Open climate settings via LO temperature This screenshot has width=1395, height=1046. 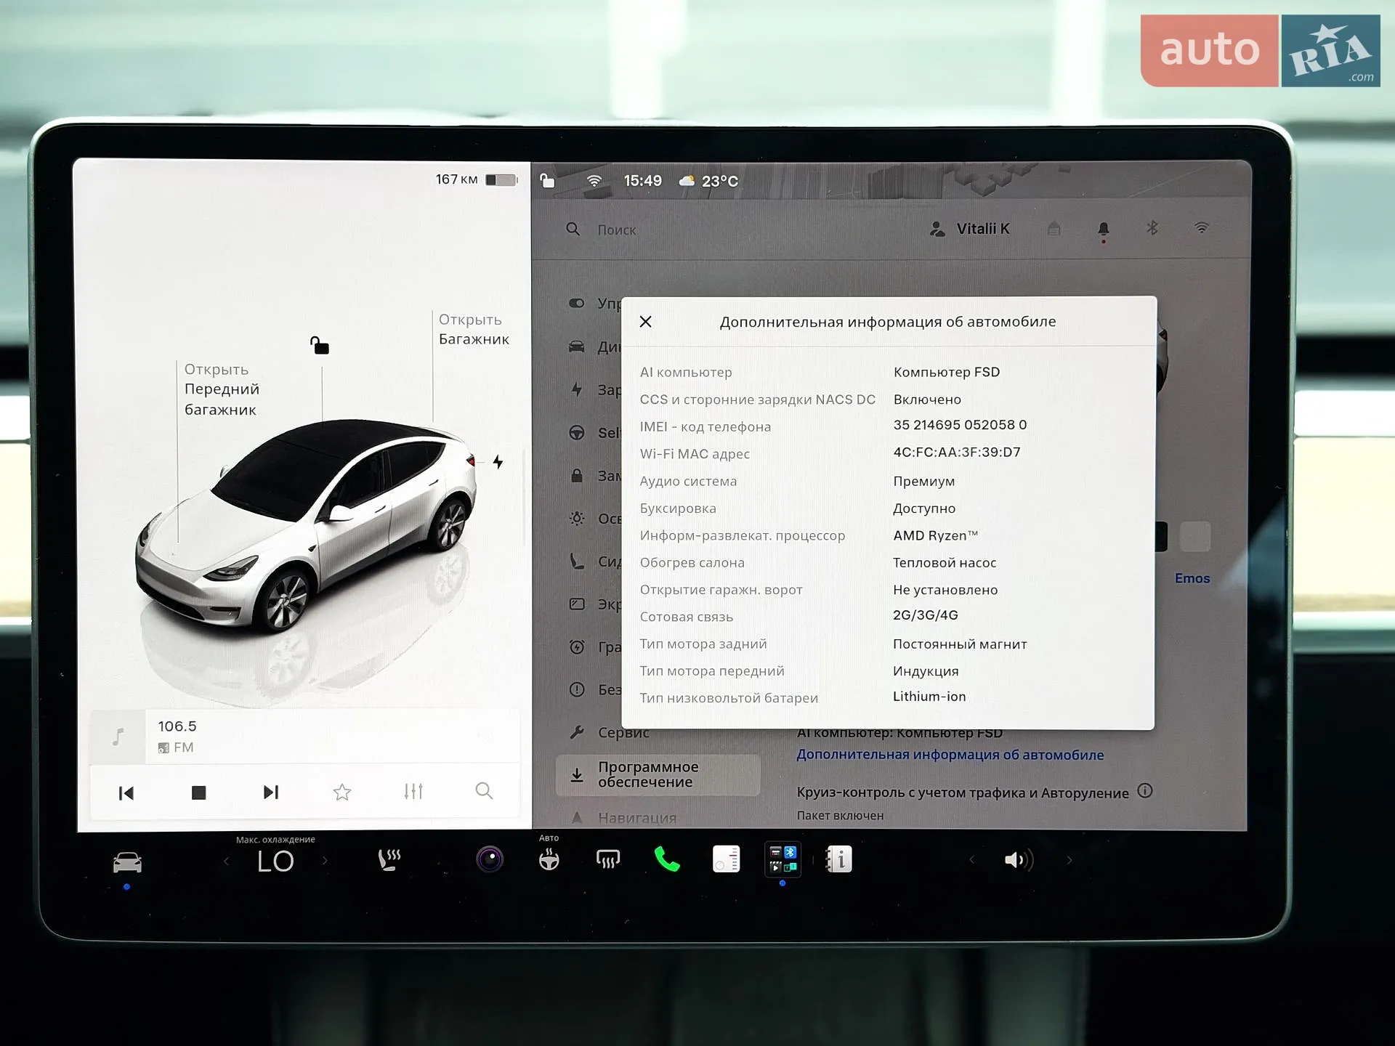pos(275,861)
